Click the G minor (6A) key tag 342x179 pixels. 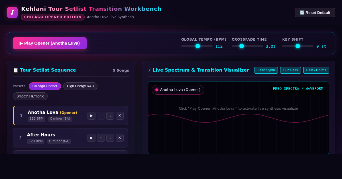coord(59,141)
